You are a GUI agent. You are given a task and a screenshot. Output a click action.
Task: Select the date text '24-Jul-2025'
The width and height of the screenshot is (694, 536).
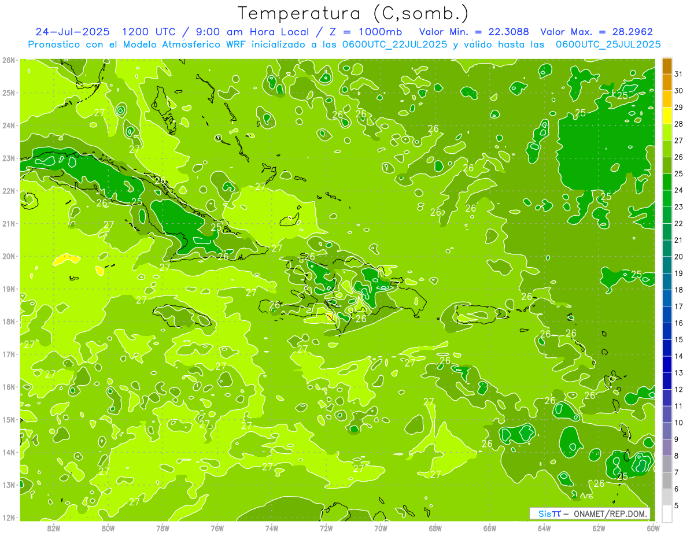pyautogui.click(x=71, y=32)
